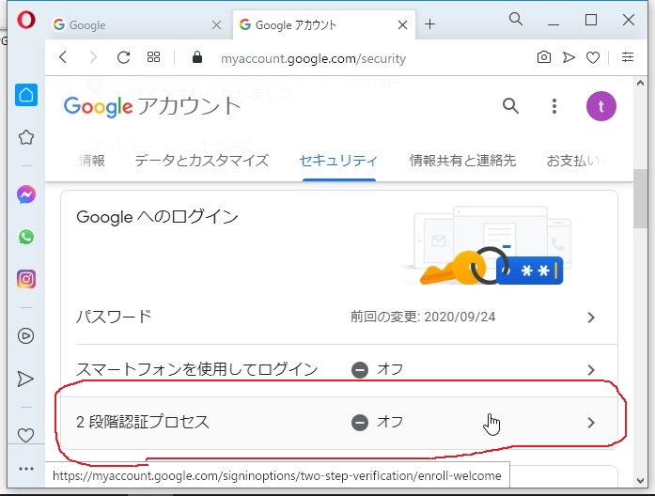Open My Flow send icon in address bar

click(569, 57)
